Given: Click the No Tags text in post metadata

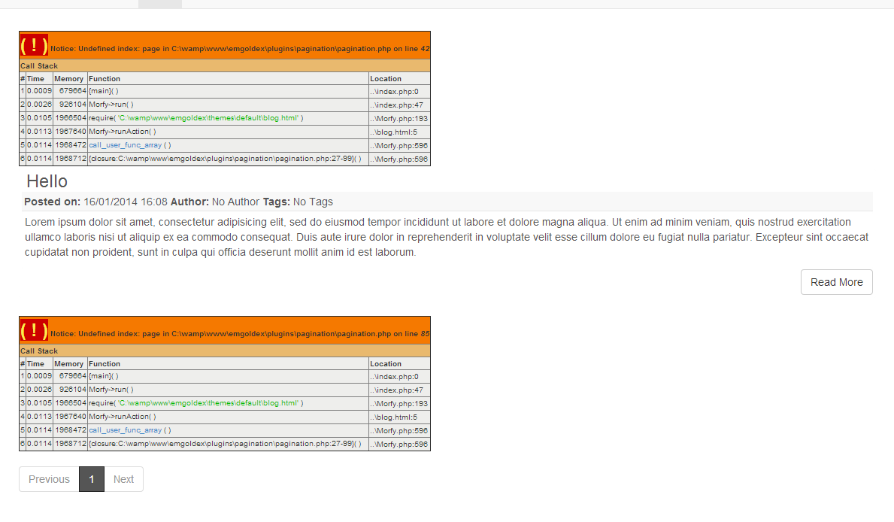Looking at the screenshot, I should tap(313, 202).
